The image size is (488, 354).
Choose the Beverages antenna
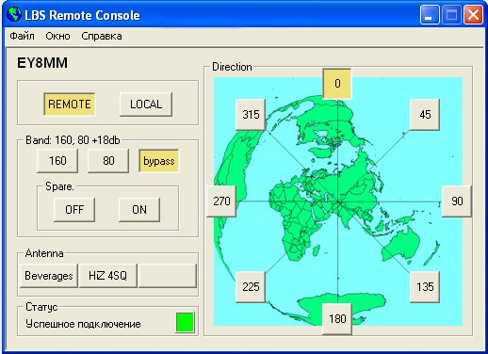click(x=49, y=276)
